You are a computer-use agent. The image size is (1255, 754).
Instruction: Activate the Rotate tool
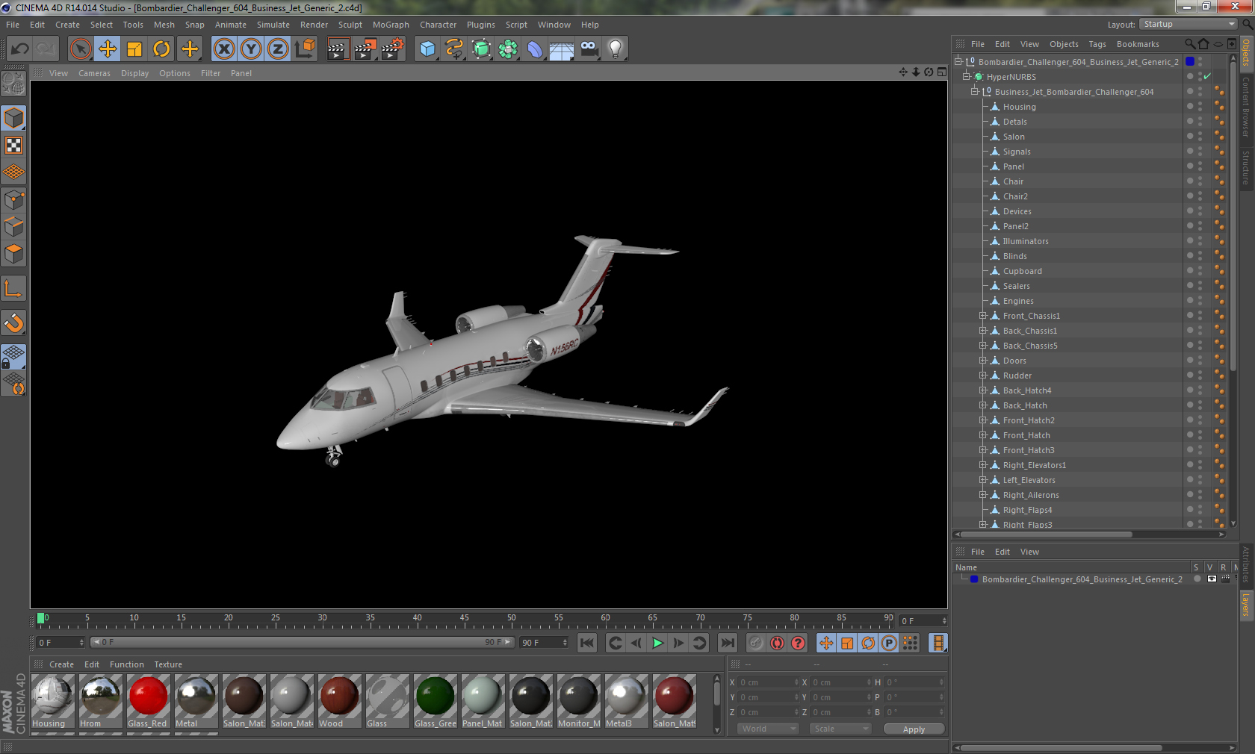[x=161, y=49]
